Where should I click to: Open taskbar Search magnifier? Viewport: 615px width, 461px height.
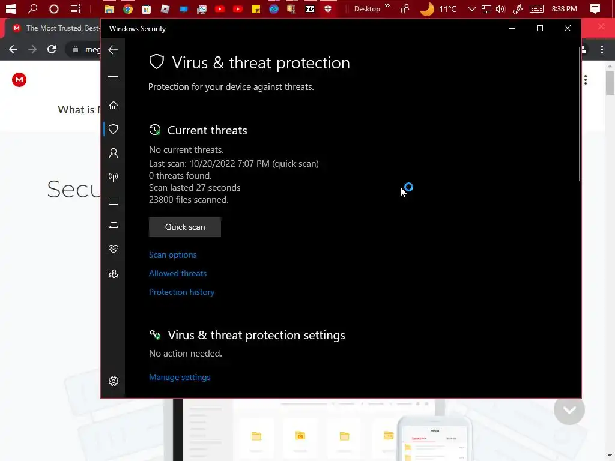(32, 8)
